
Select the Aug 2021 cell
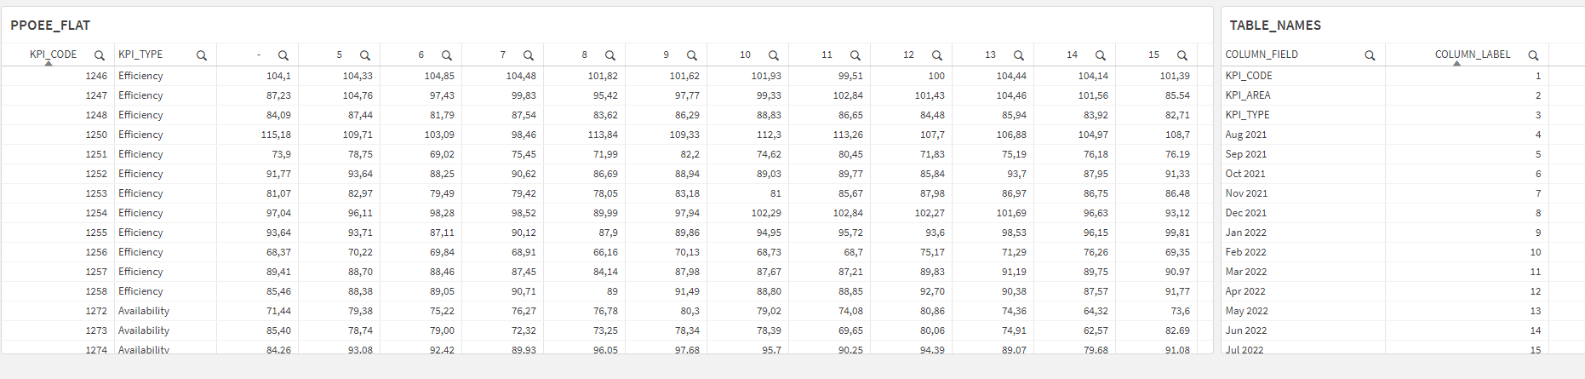click(x=1246, y=135)
